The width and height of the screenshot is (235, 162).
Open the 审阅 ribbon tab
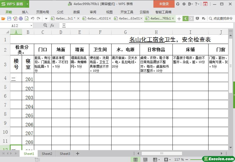click(x=93, y=12)
